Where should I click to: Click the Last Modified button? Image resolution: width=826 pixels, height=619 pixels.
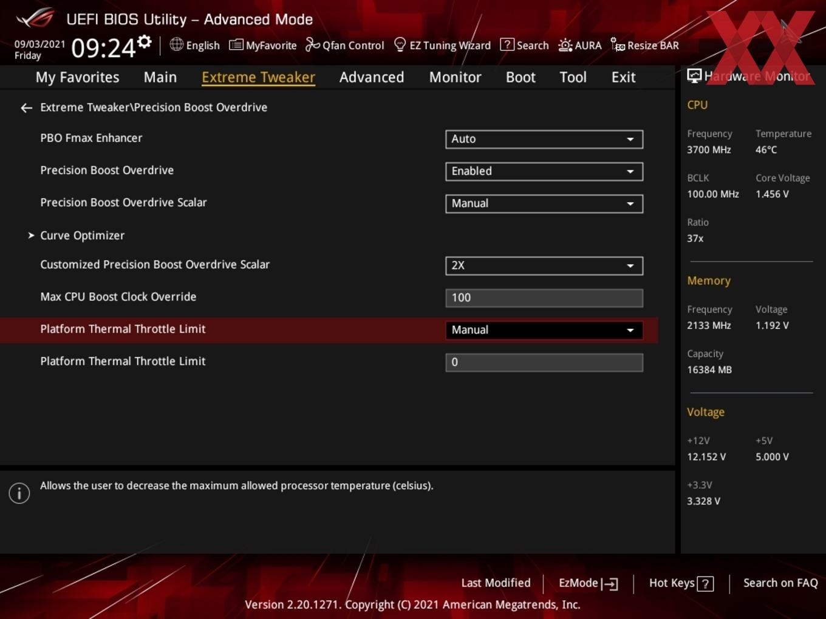pos(496,583)
